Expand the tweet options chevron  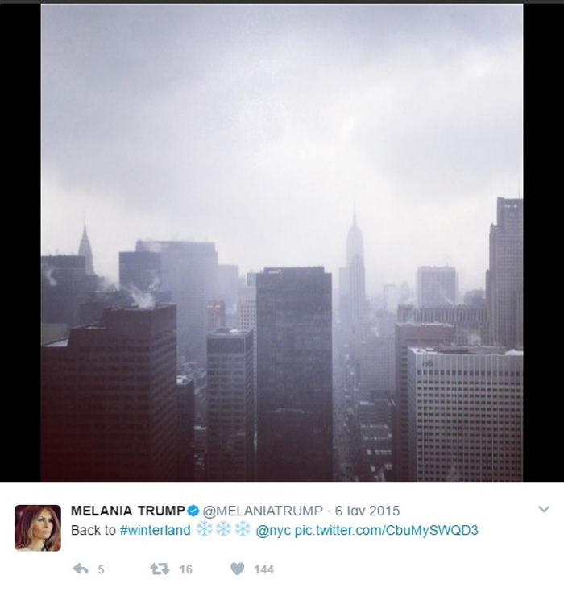[x=544, y=509]
